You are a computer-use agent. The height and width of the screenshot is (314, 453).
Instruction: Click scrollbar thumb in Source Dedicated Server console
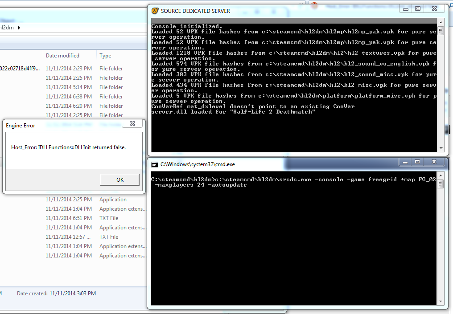(x=441, y=31)
